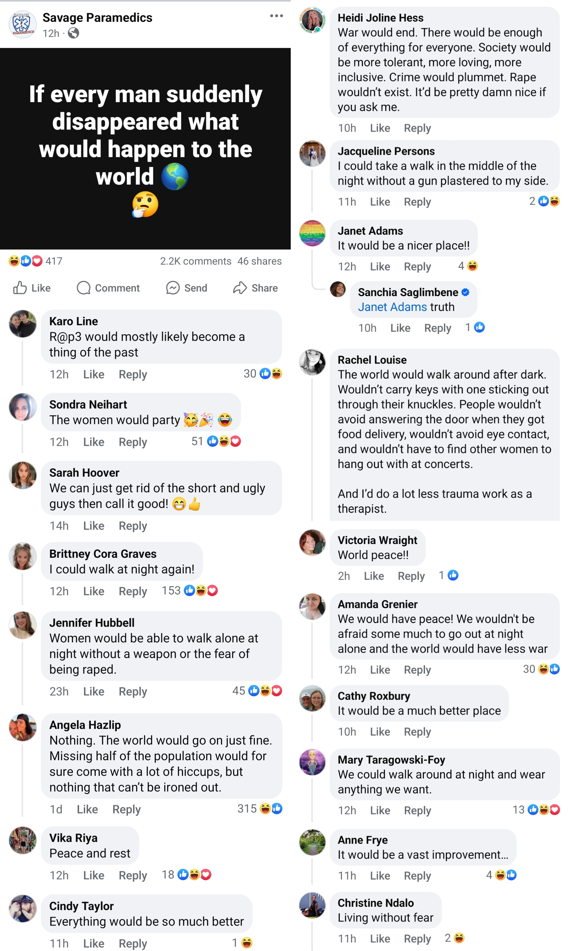This screenshot has height=951, width=568.
Task: Click Sanchia Saglimbene's verified badge
Action: [x=465, y=292]
